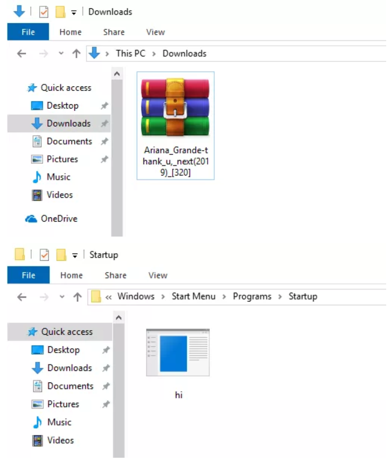Click Downloads segment in address bar
387x459 pixels.
coord(185,54)
